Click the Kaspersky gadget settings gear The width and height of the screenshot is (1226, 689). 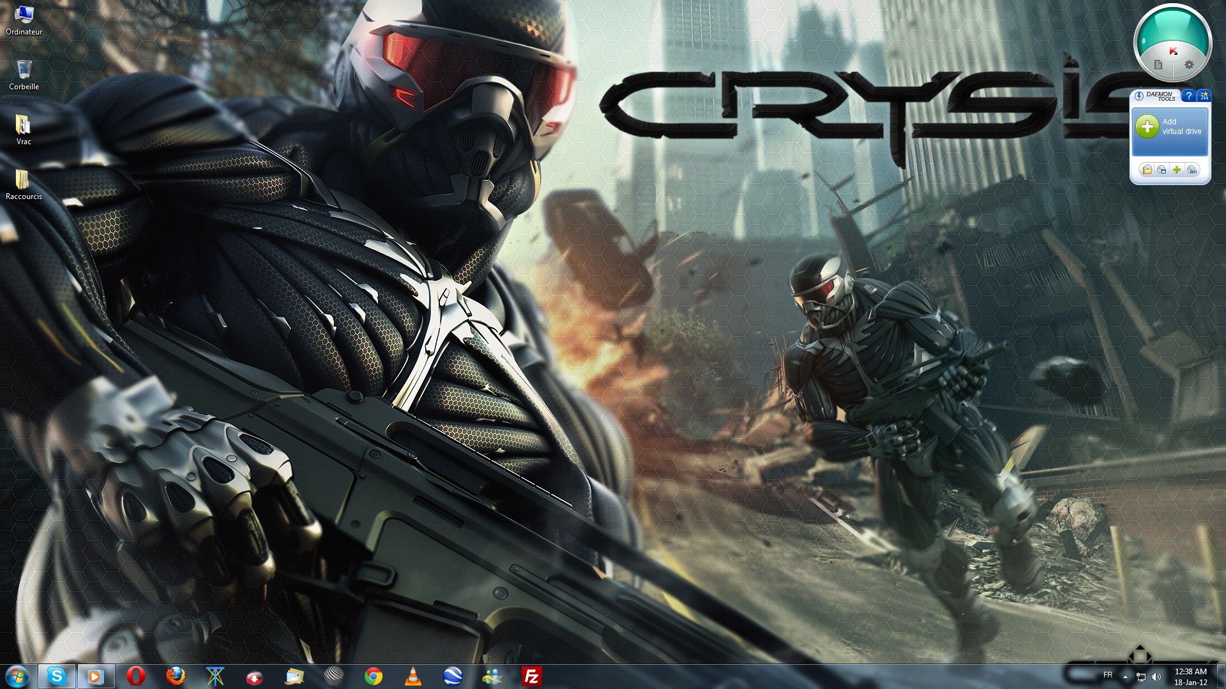point(1189,64)
